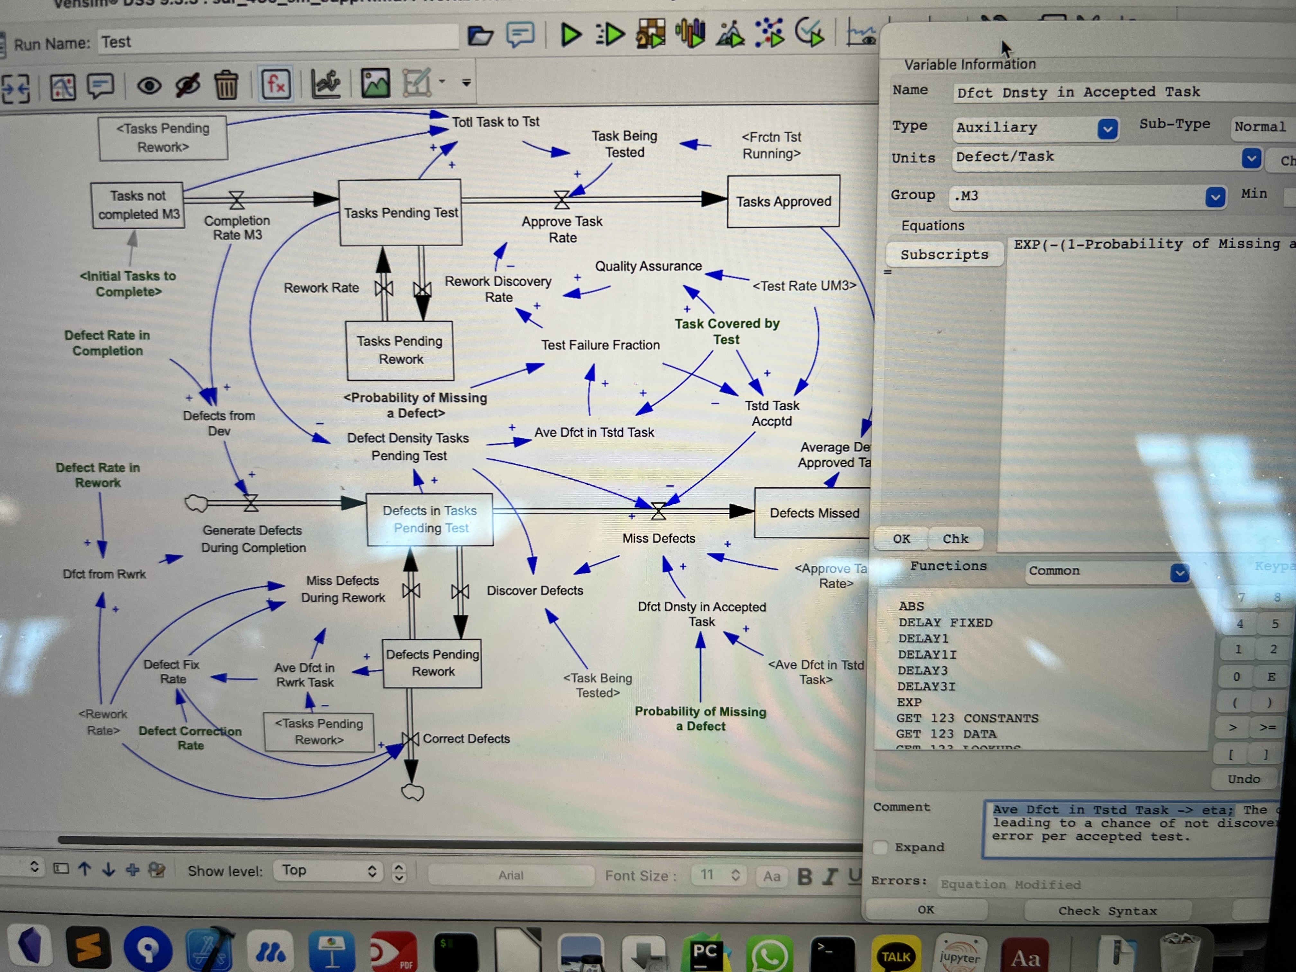This screenshot has width=1296, height=972.
Task: Click the Font Size stepper showing 11
Action: click(735, 875)
